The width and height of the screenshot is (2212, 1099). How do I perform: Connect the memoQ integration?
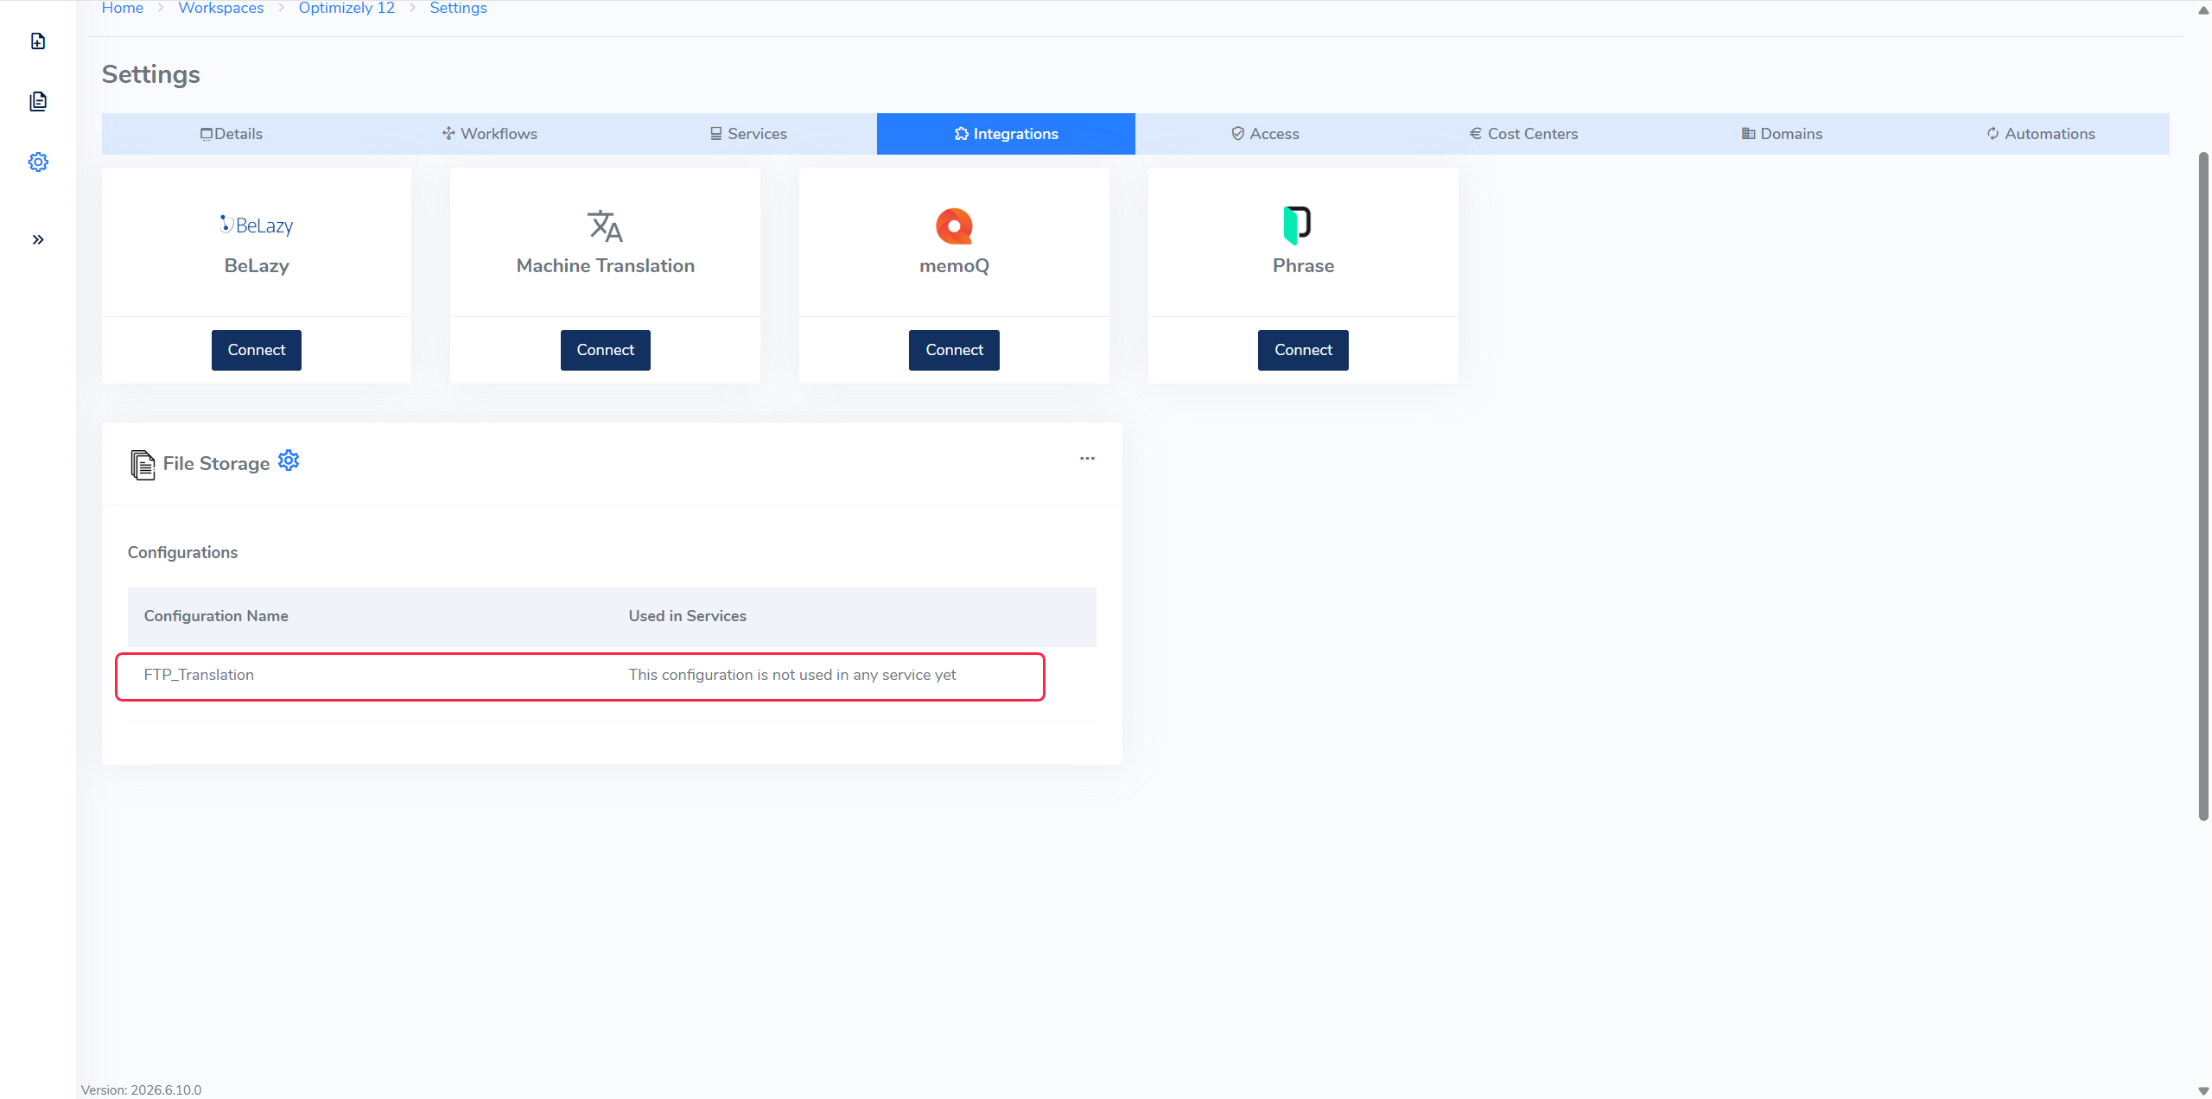[954, 350]
